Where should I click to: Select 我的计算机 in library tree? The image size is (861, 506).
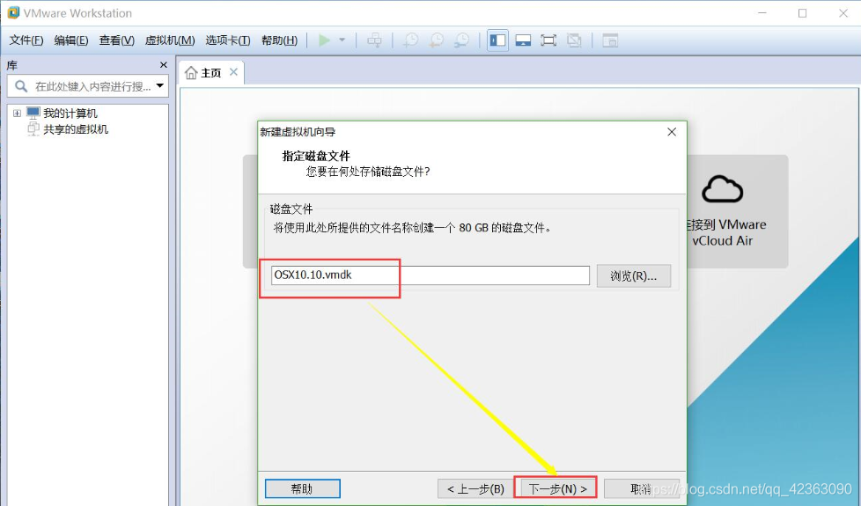point(70,113)
